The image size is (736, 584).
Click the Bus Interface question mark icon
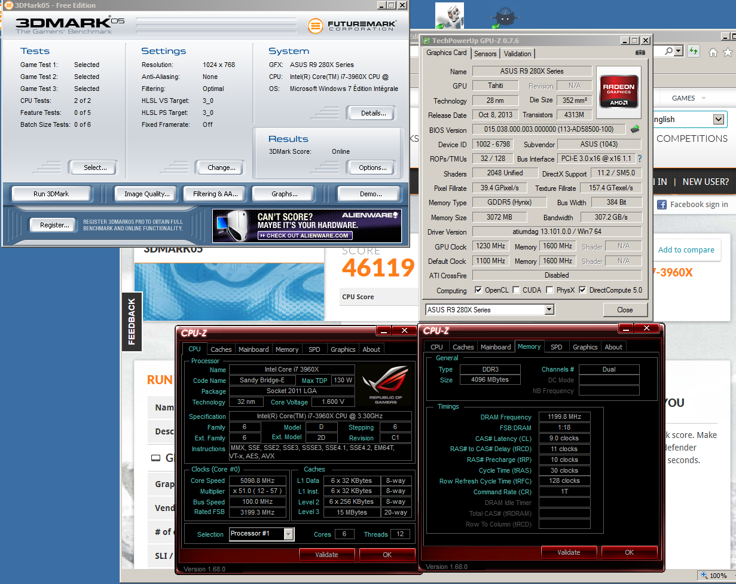(640, 159)
